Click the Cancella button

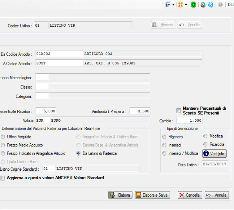(190, 195)
